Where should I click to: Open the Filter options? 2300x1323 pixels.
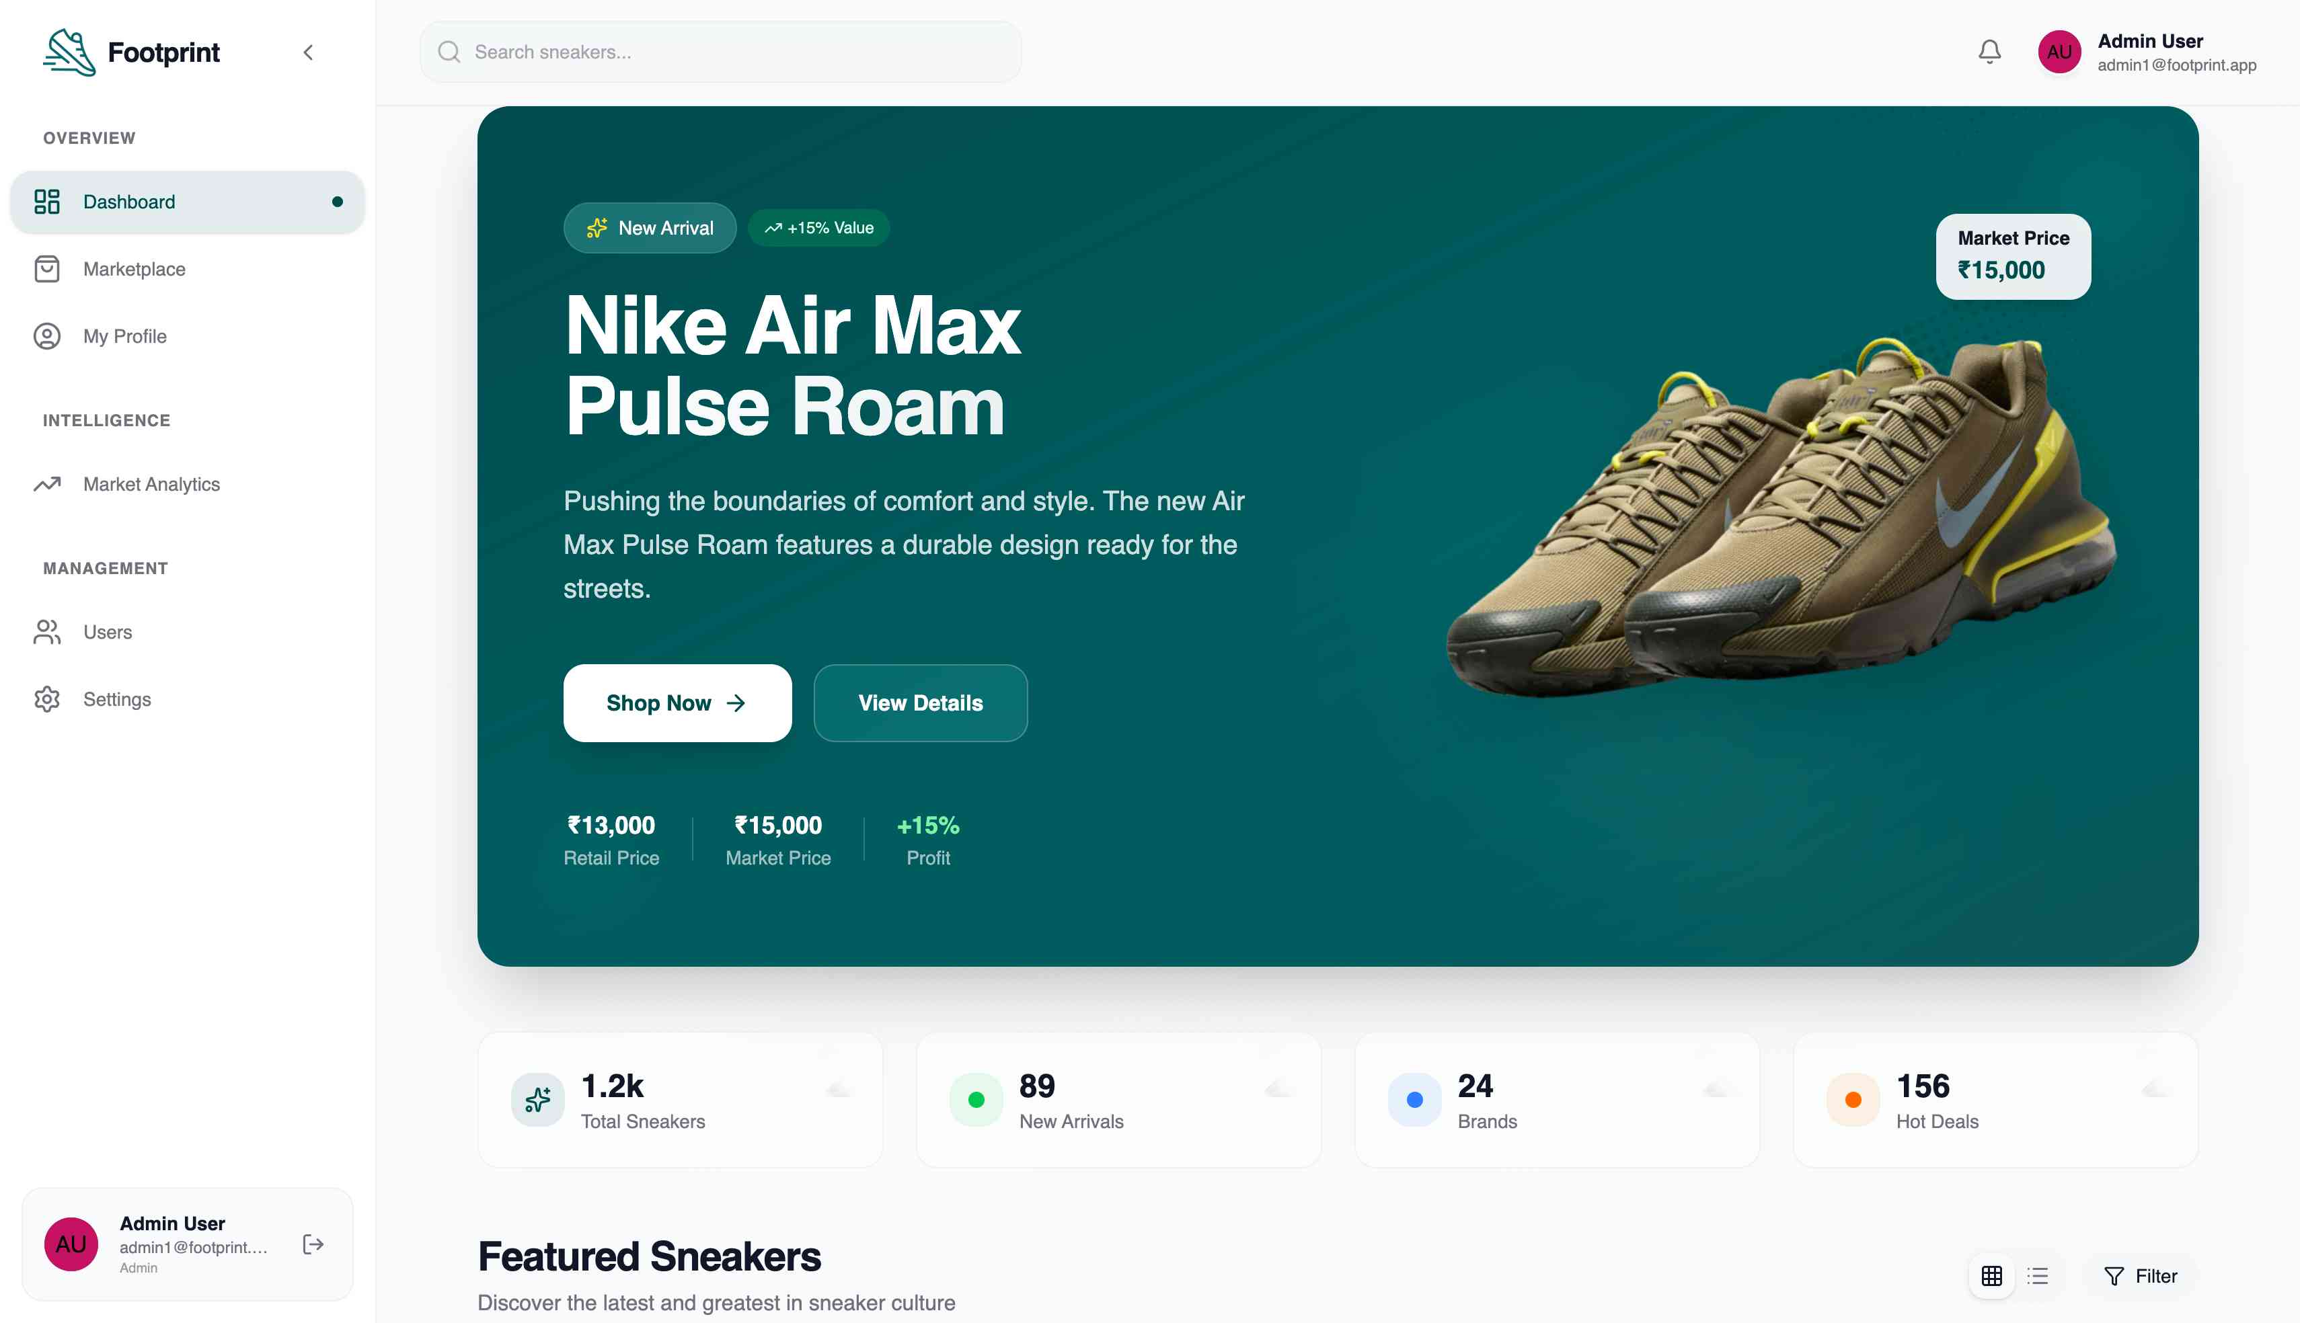tap(2141, 1276)
